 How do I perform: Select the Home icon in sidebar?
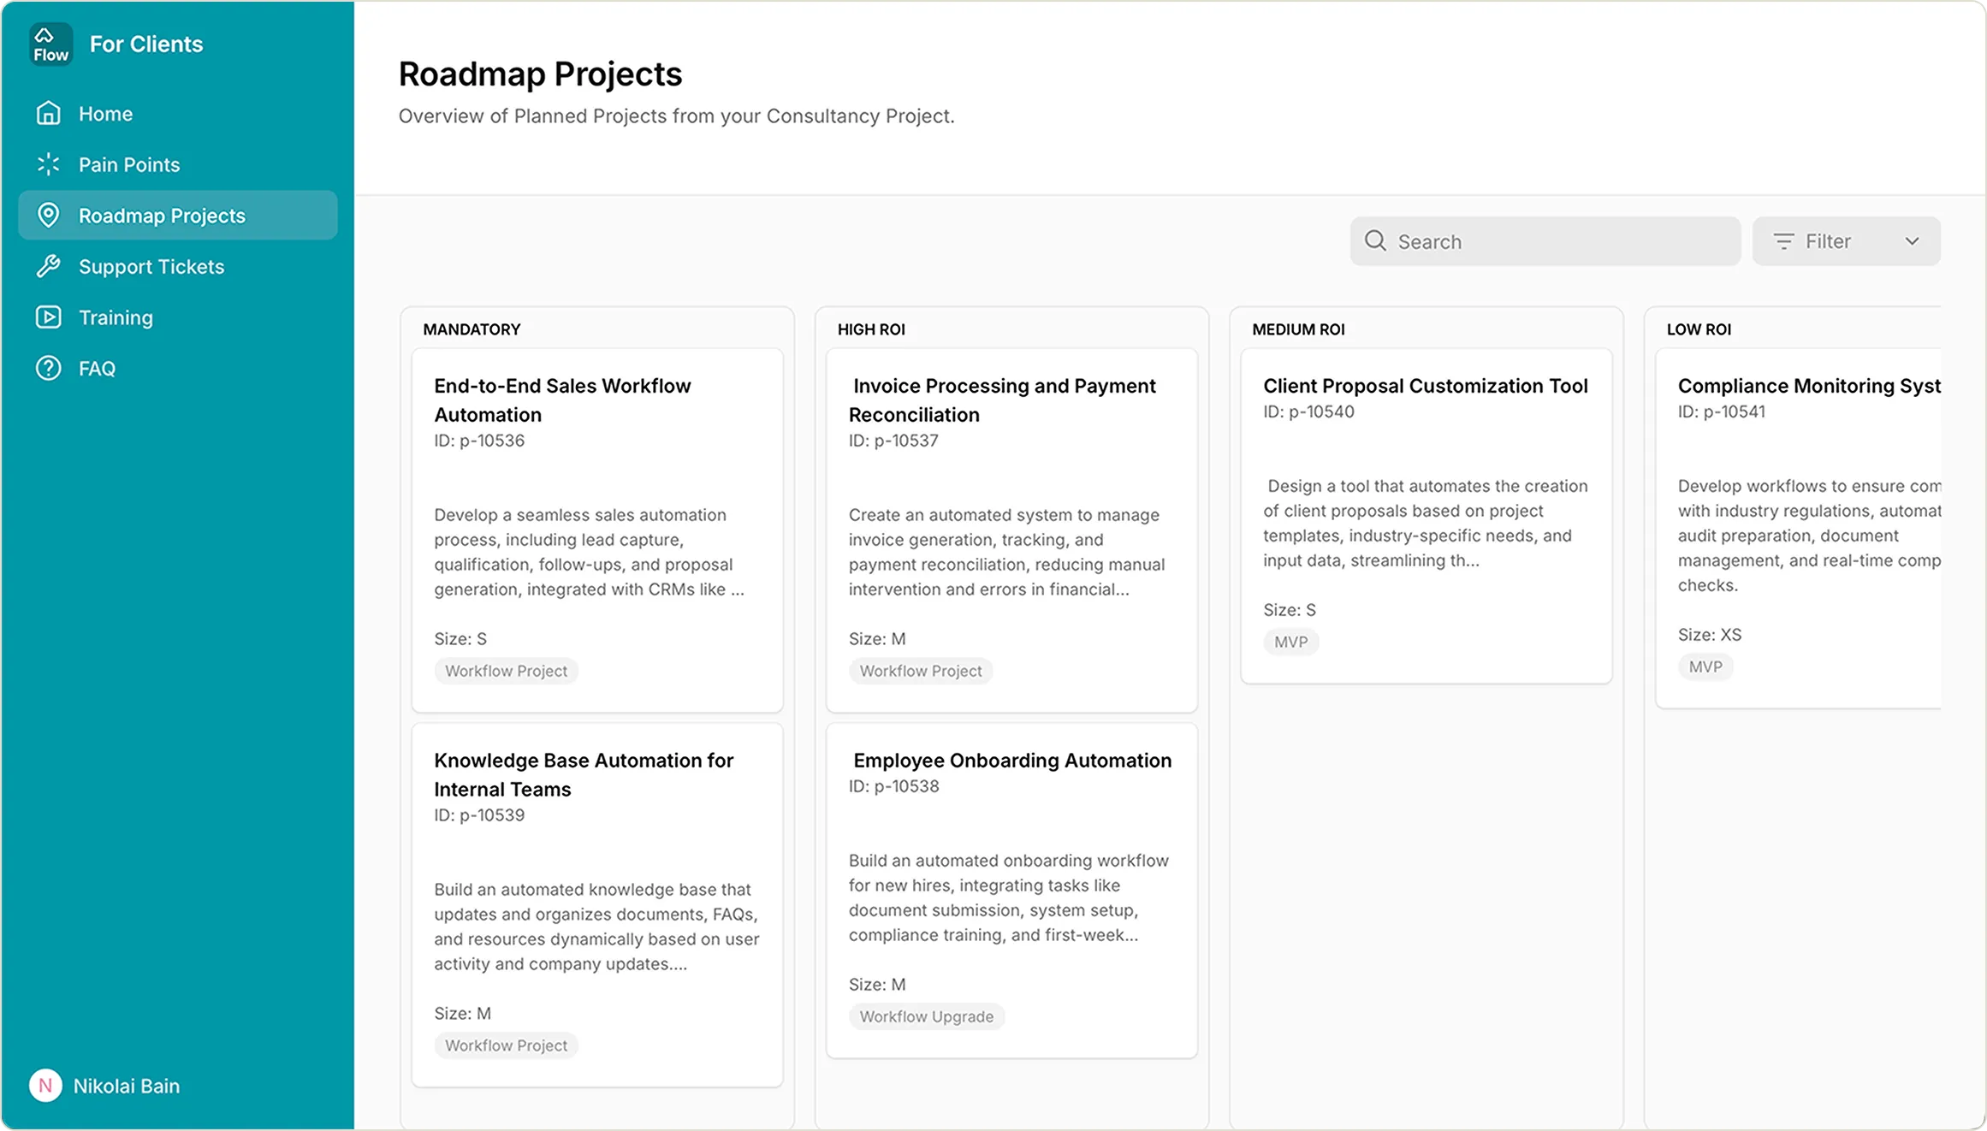pos(48,113)
